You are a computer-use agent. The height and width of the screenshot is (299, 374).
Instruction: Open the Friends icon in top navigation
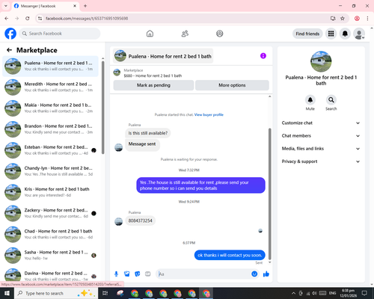(185, 34)
